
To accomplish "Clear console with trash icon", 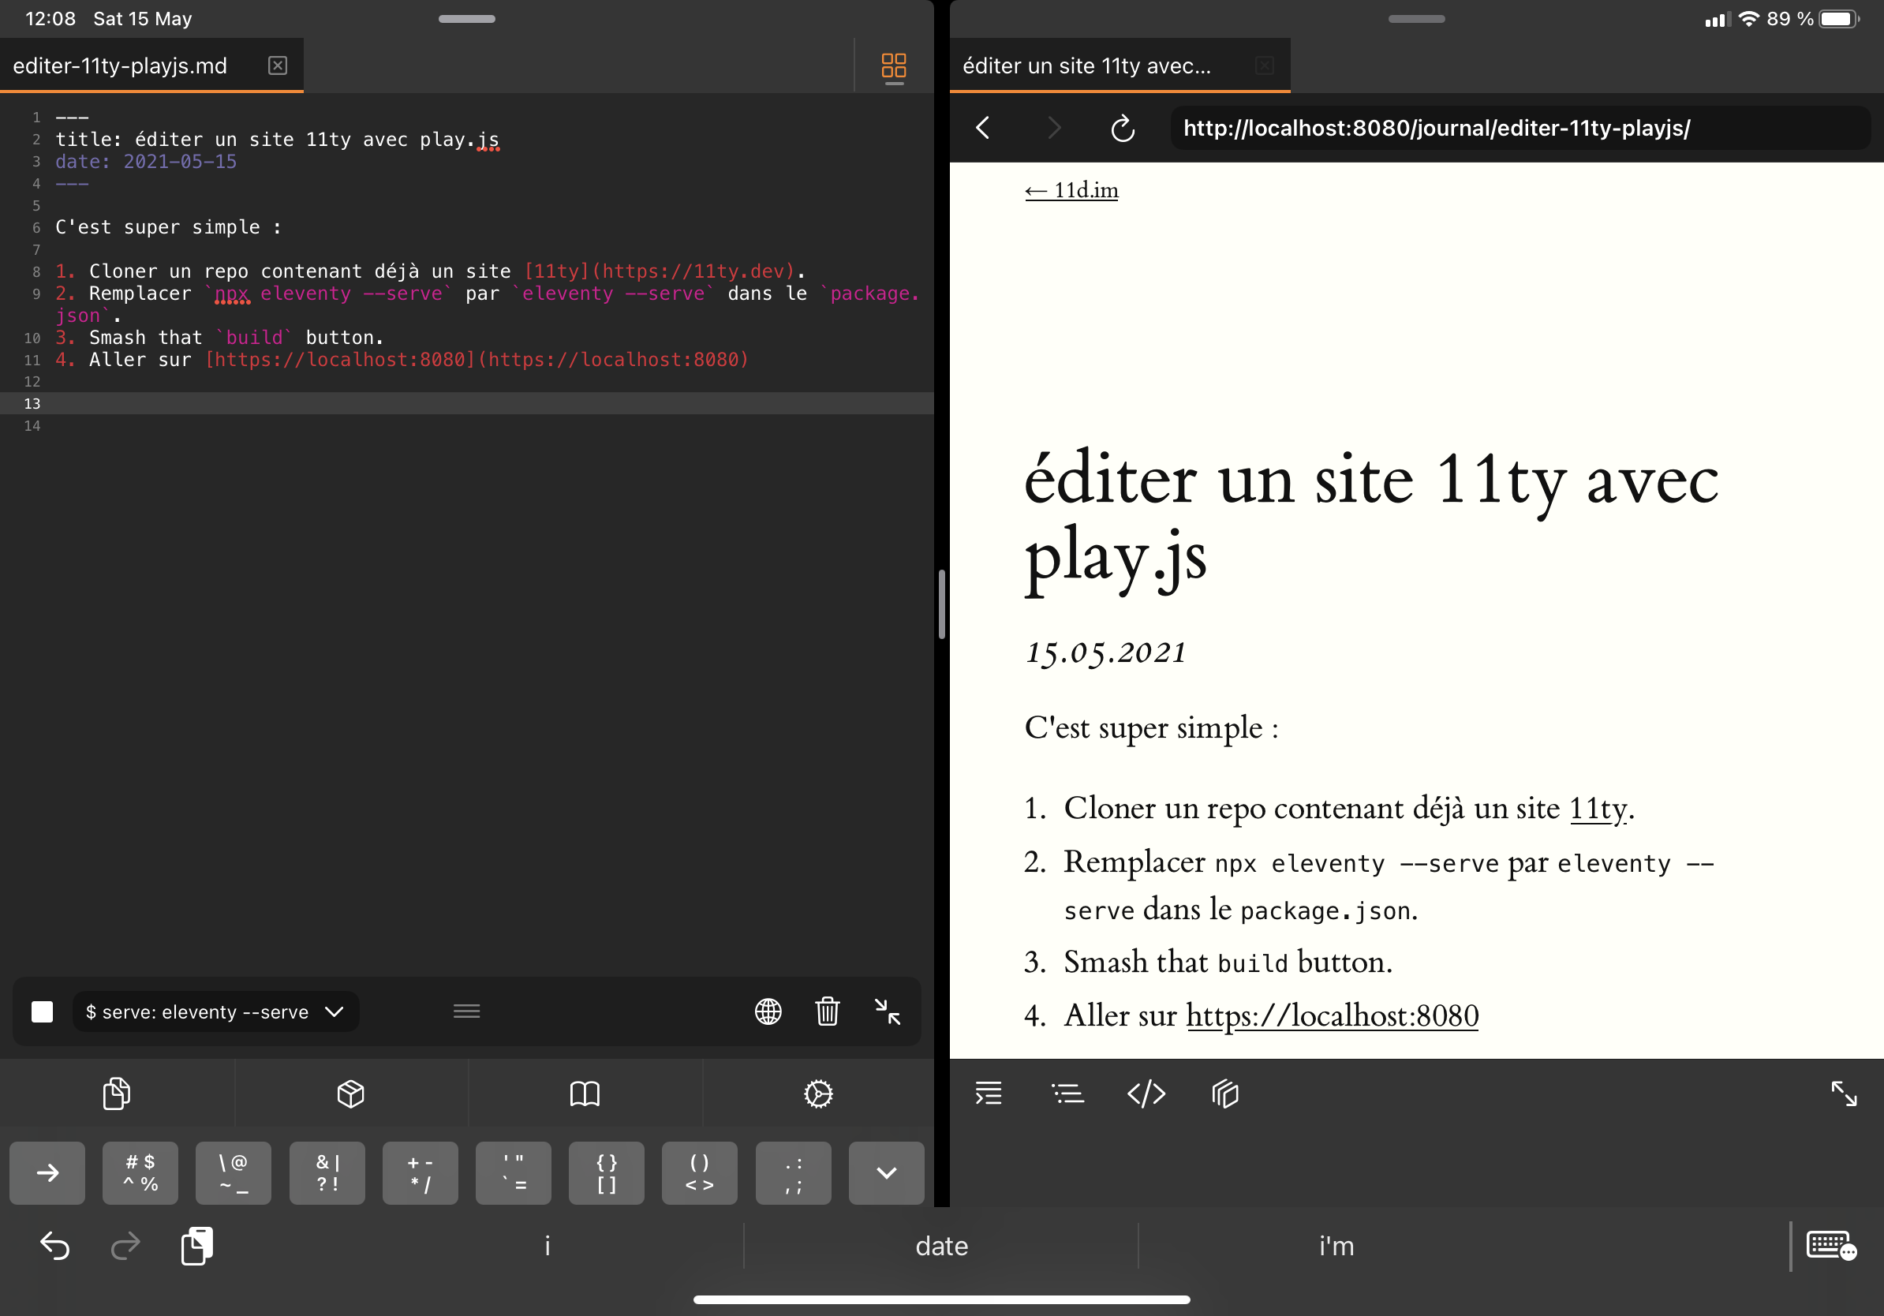I will (x=827, y=1011).
